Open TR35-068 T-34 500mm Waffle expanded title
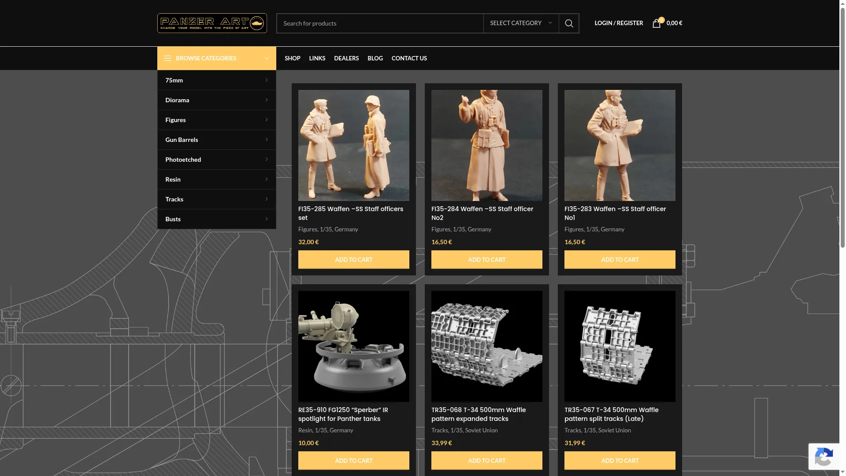Image resolution: width=846 pixels, height=476 pixels. tap(479, 414)
